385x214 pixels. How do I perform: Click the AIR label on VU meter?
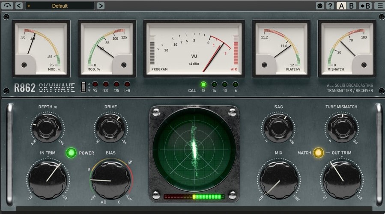pyautogui.click(x=234, y=69)
